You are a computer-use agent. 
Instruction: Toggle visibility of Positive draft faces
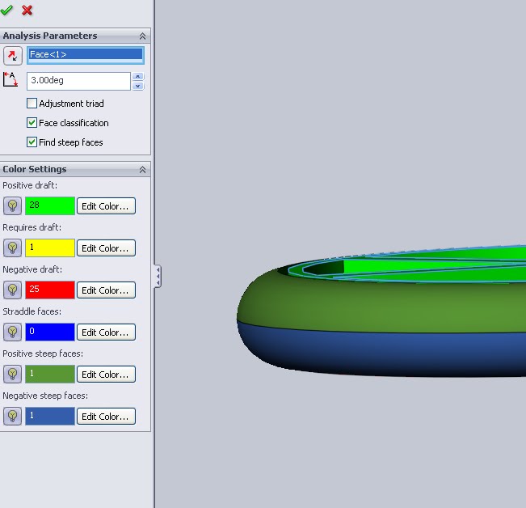(12, 205)
